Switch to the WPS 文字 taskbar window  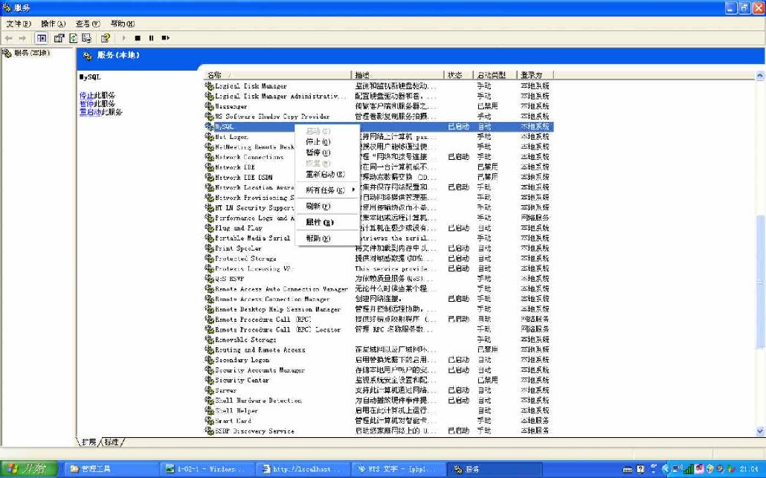pyautogui.click(x=399, y=469)
